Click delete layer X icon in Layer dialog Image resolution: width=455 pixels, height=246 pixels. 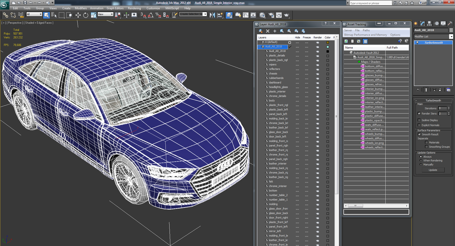pyautogui.click(x=268, y=31)
